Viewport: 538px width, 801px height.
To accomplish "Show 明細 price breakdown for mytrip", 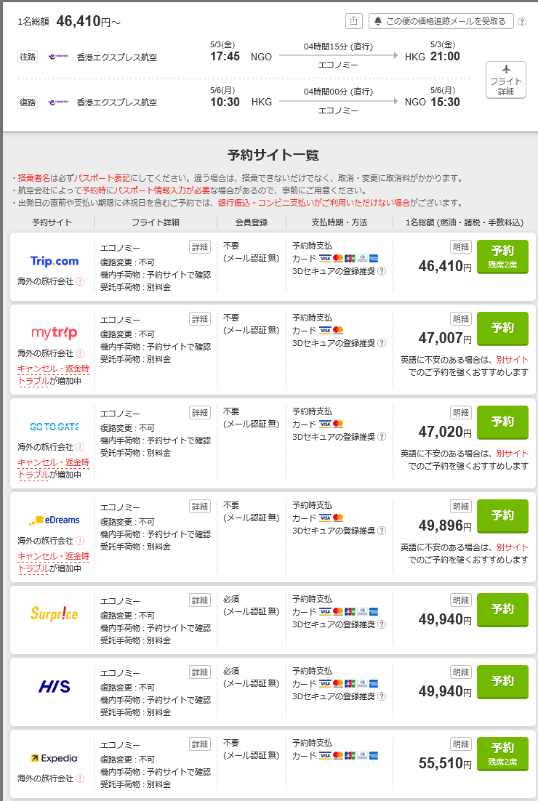I will [461, 318].
